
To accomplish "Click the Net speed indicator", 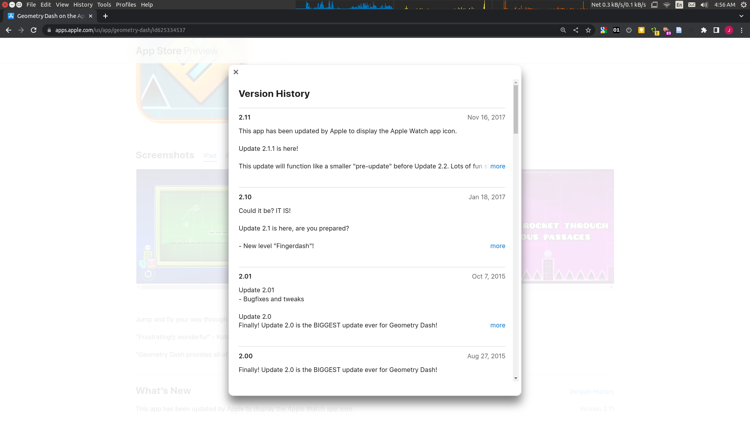I will [618, 5].
